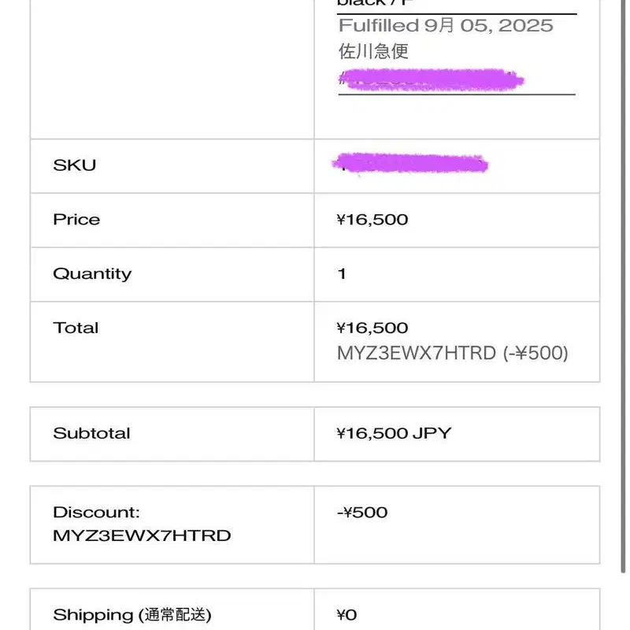
Task: Click the redacted SKU value
Action: [x=410, y=164]
